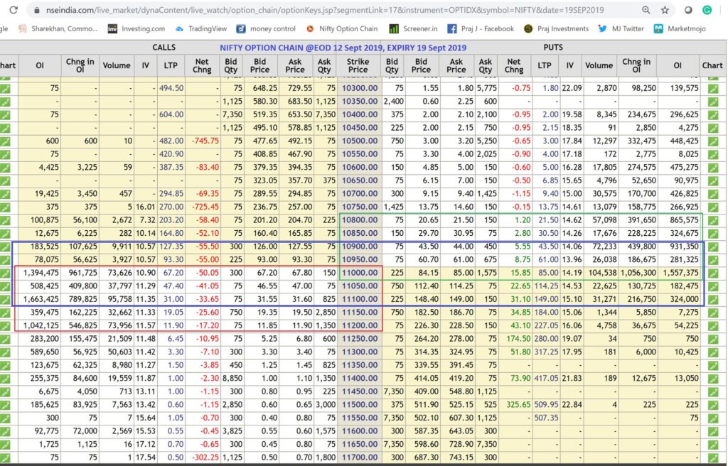Click calls LTP value 494.50

171,88
